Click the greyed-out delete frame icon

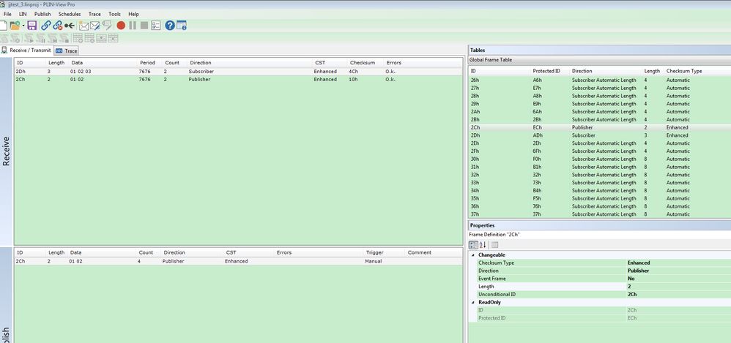[107, 25]
